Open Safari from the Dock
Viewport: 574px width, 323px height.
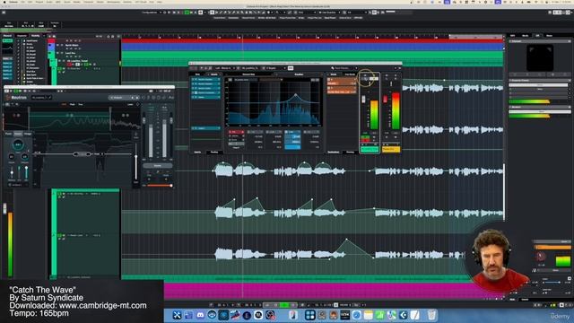tap(357, 315)
